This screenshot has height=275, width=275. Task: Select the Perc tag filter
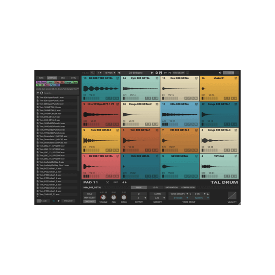(53, 85)
